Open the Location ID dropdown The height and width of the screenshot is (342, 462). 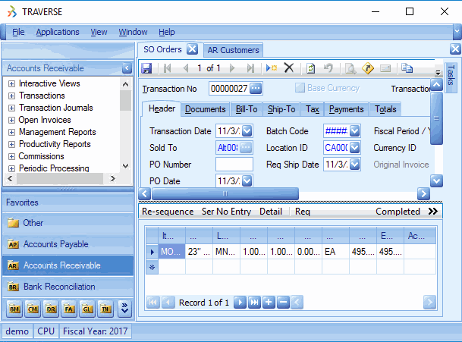[355, 148]
